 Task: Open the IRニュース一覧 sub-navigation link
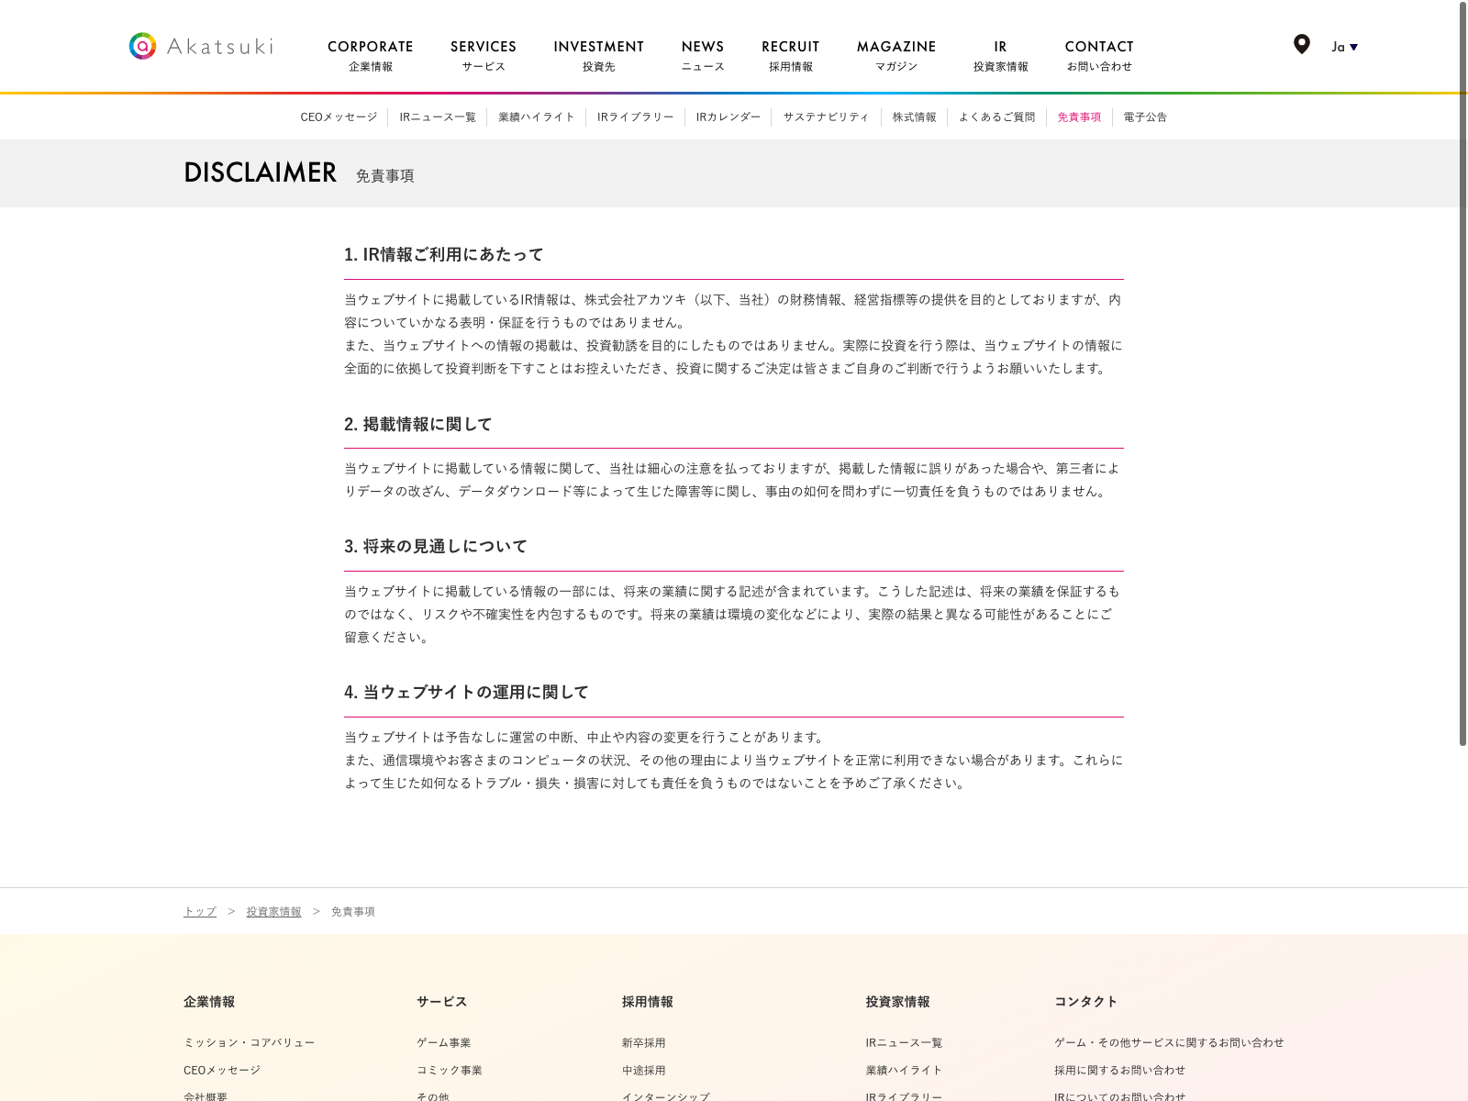438,117
